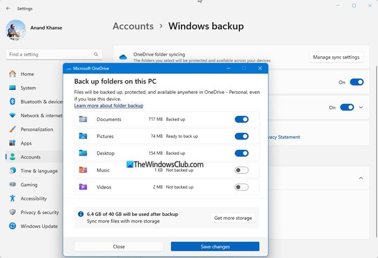Click the Network wifi icon in sidebar
Image resolution: width=378 pixels, height=258 pixels.
(x=12, y=115)
